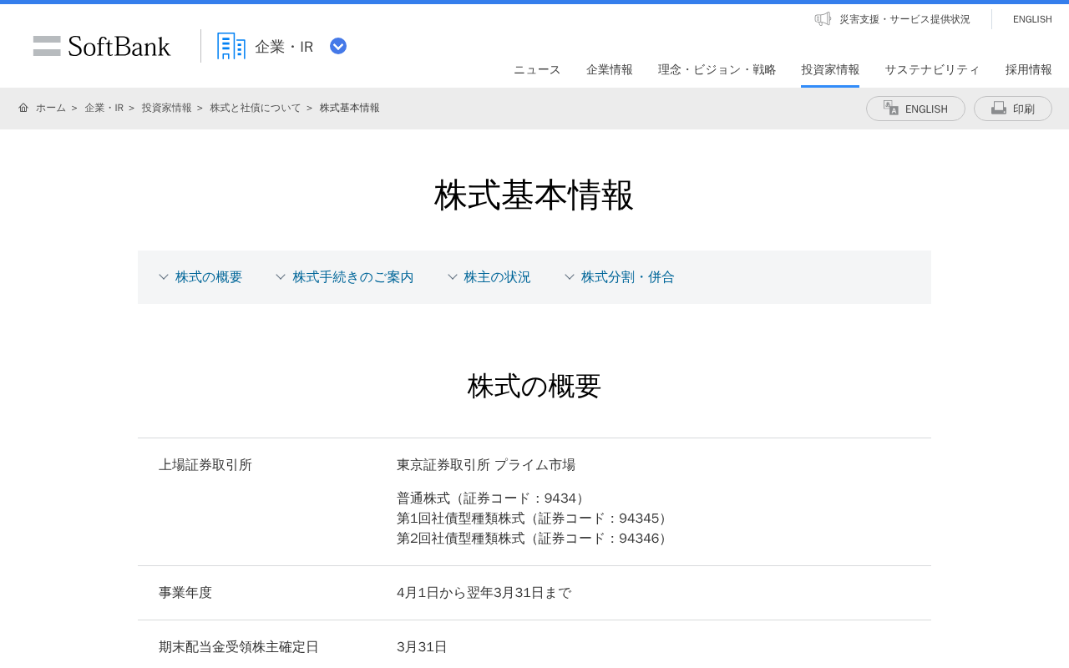The image size is (1069, 668).
Task: Open the ニュース menu
Action: tap(537, 69)
